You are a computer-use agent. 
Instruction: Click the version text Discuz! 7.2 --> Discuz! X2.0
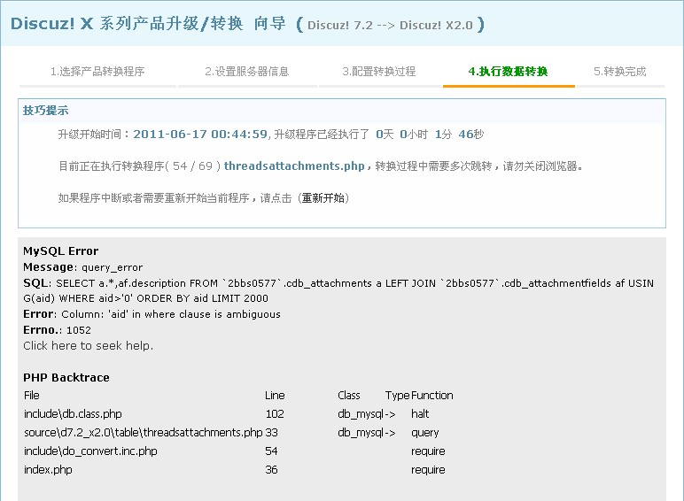point(390,26)
